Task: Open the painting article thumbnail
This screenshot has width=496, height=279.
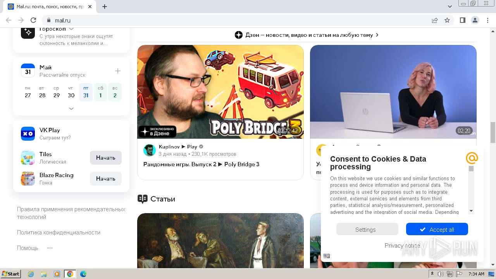Action: tap(220, 241)
